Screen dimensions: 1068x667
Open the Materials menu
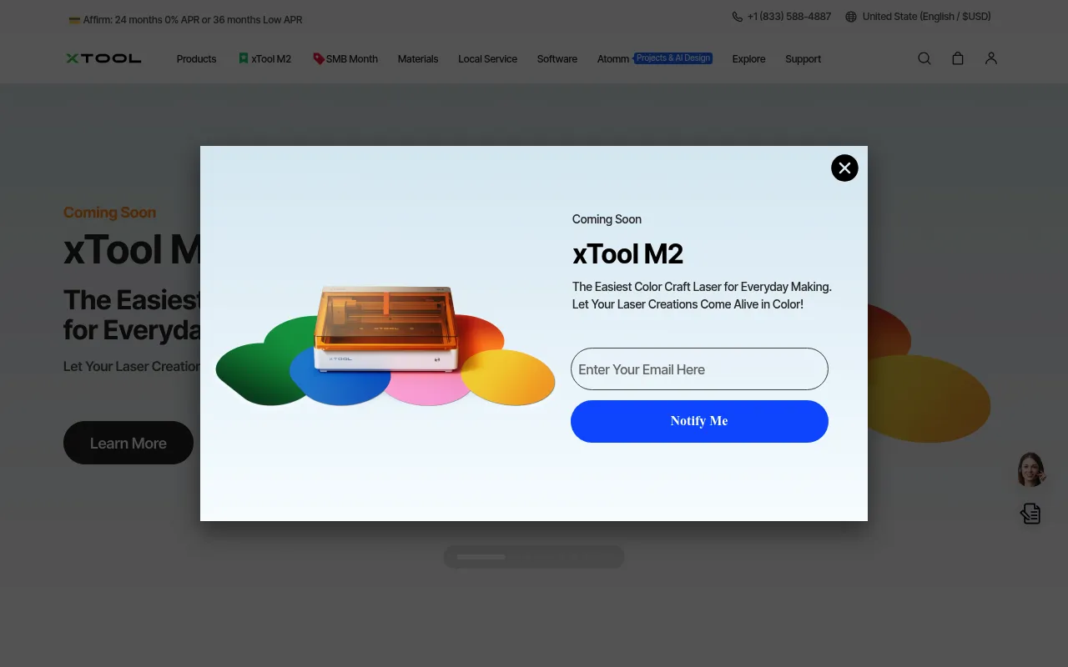click(418, 59)
